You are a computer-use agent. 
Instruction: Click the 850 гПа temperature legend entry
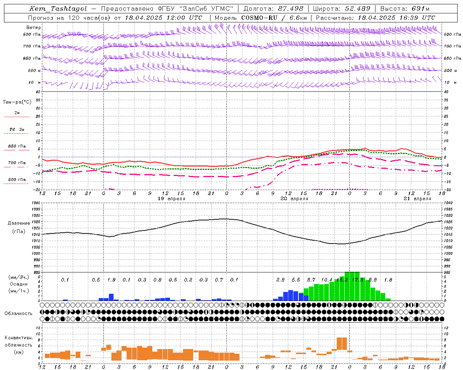point(17,147)
